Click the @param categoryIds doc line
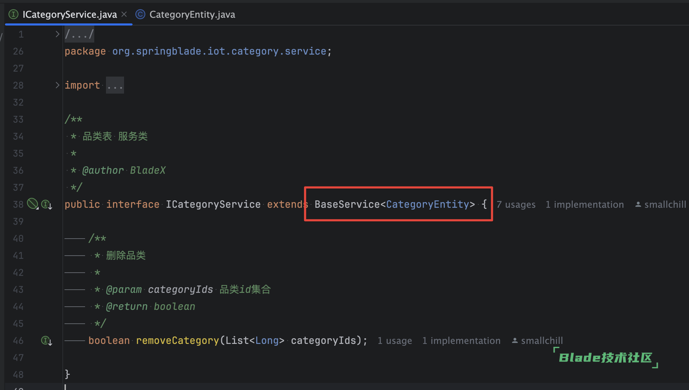 pos(188,290)
